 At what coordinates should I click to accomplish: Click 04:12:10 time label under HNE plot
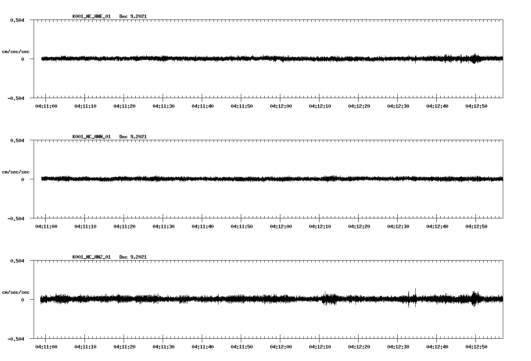(x=320, y=106)
